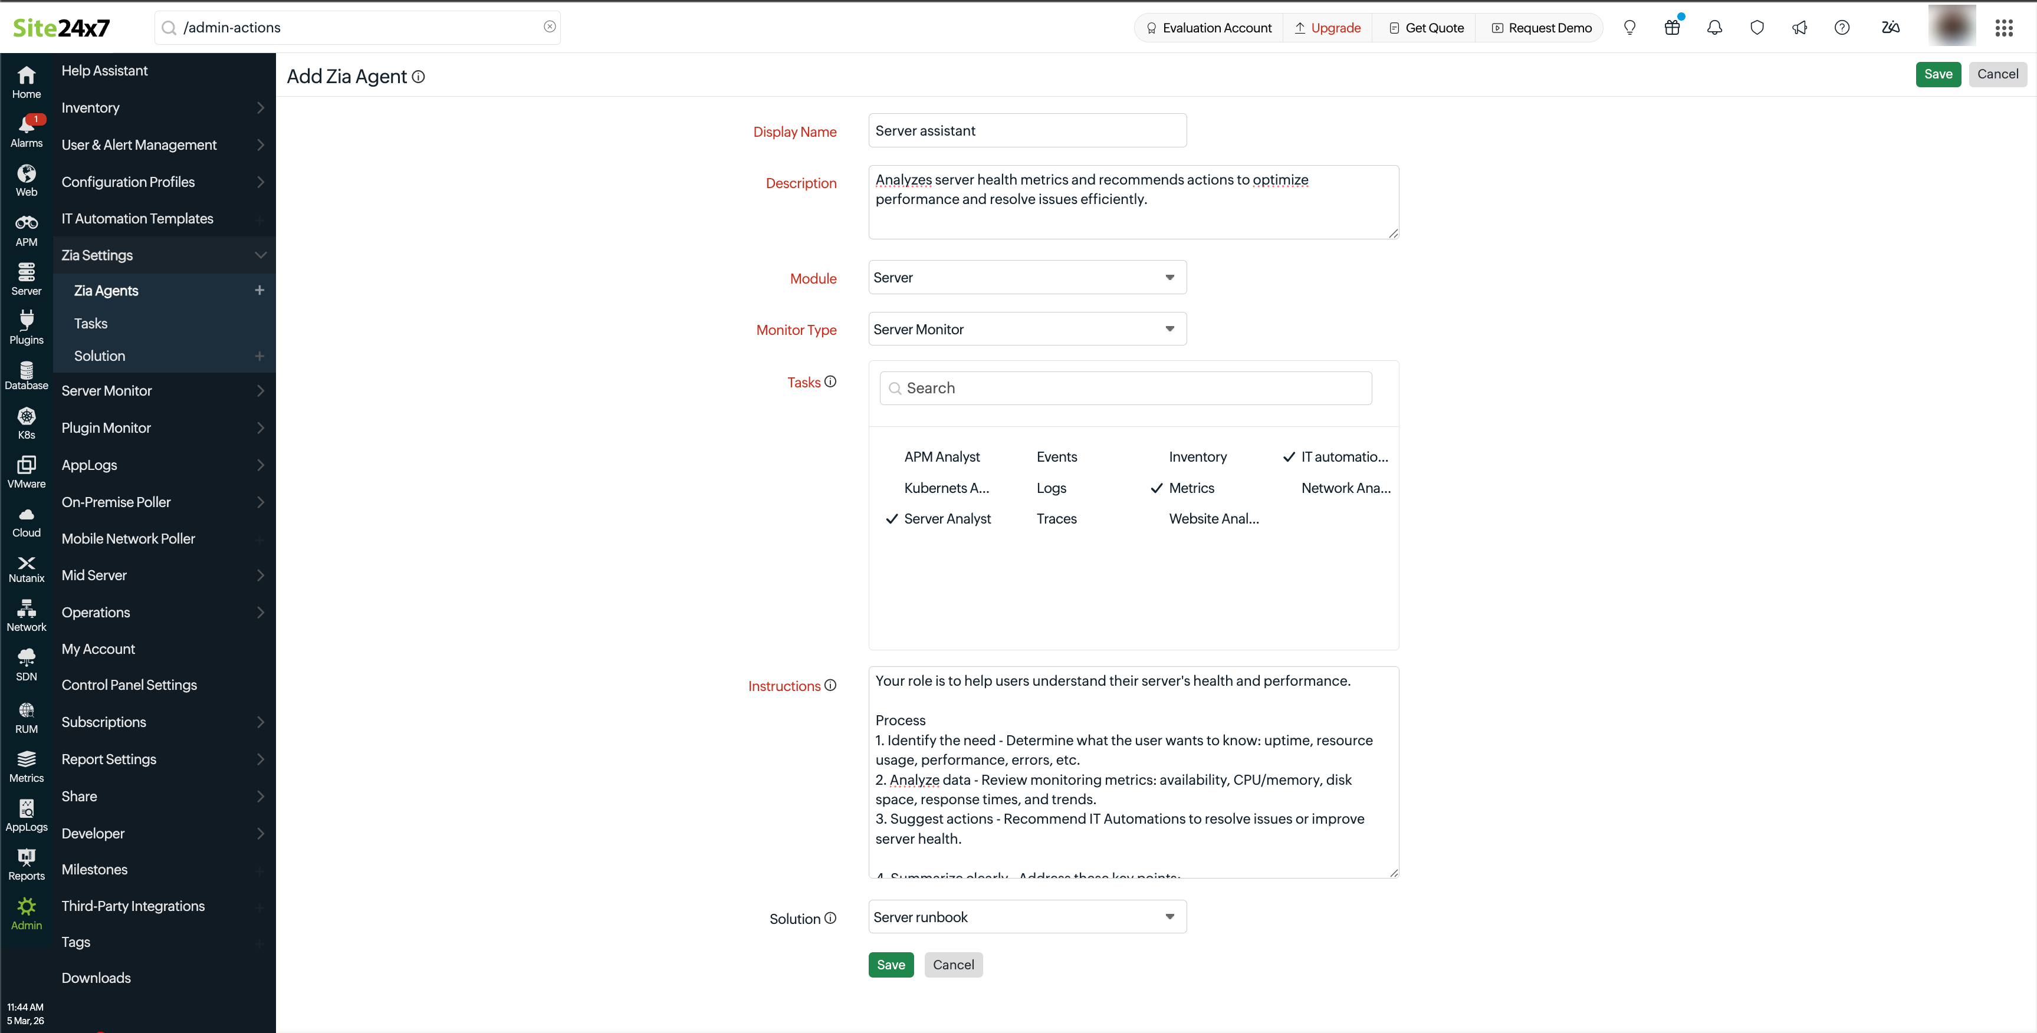Open the Monitor Type dropdown
The height and width of the screenshot is (1033, 2037).
click(x=1026, y=329)
